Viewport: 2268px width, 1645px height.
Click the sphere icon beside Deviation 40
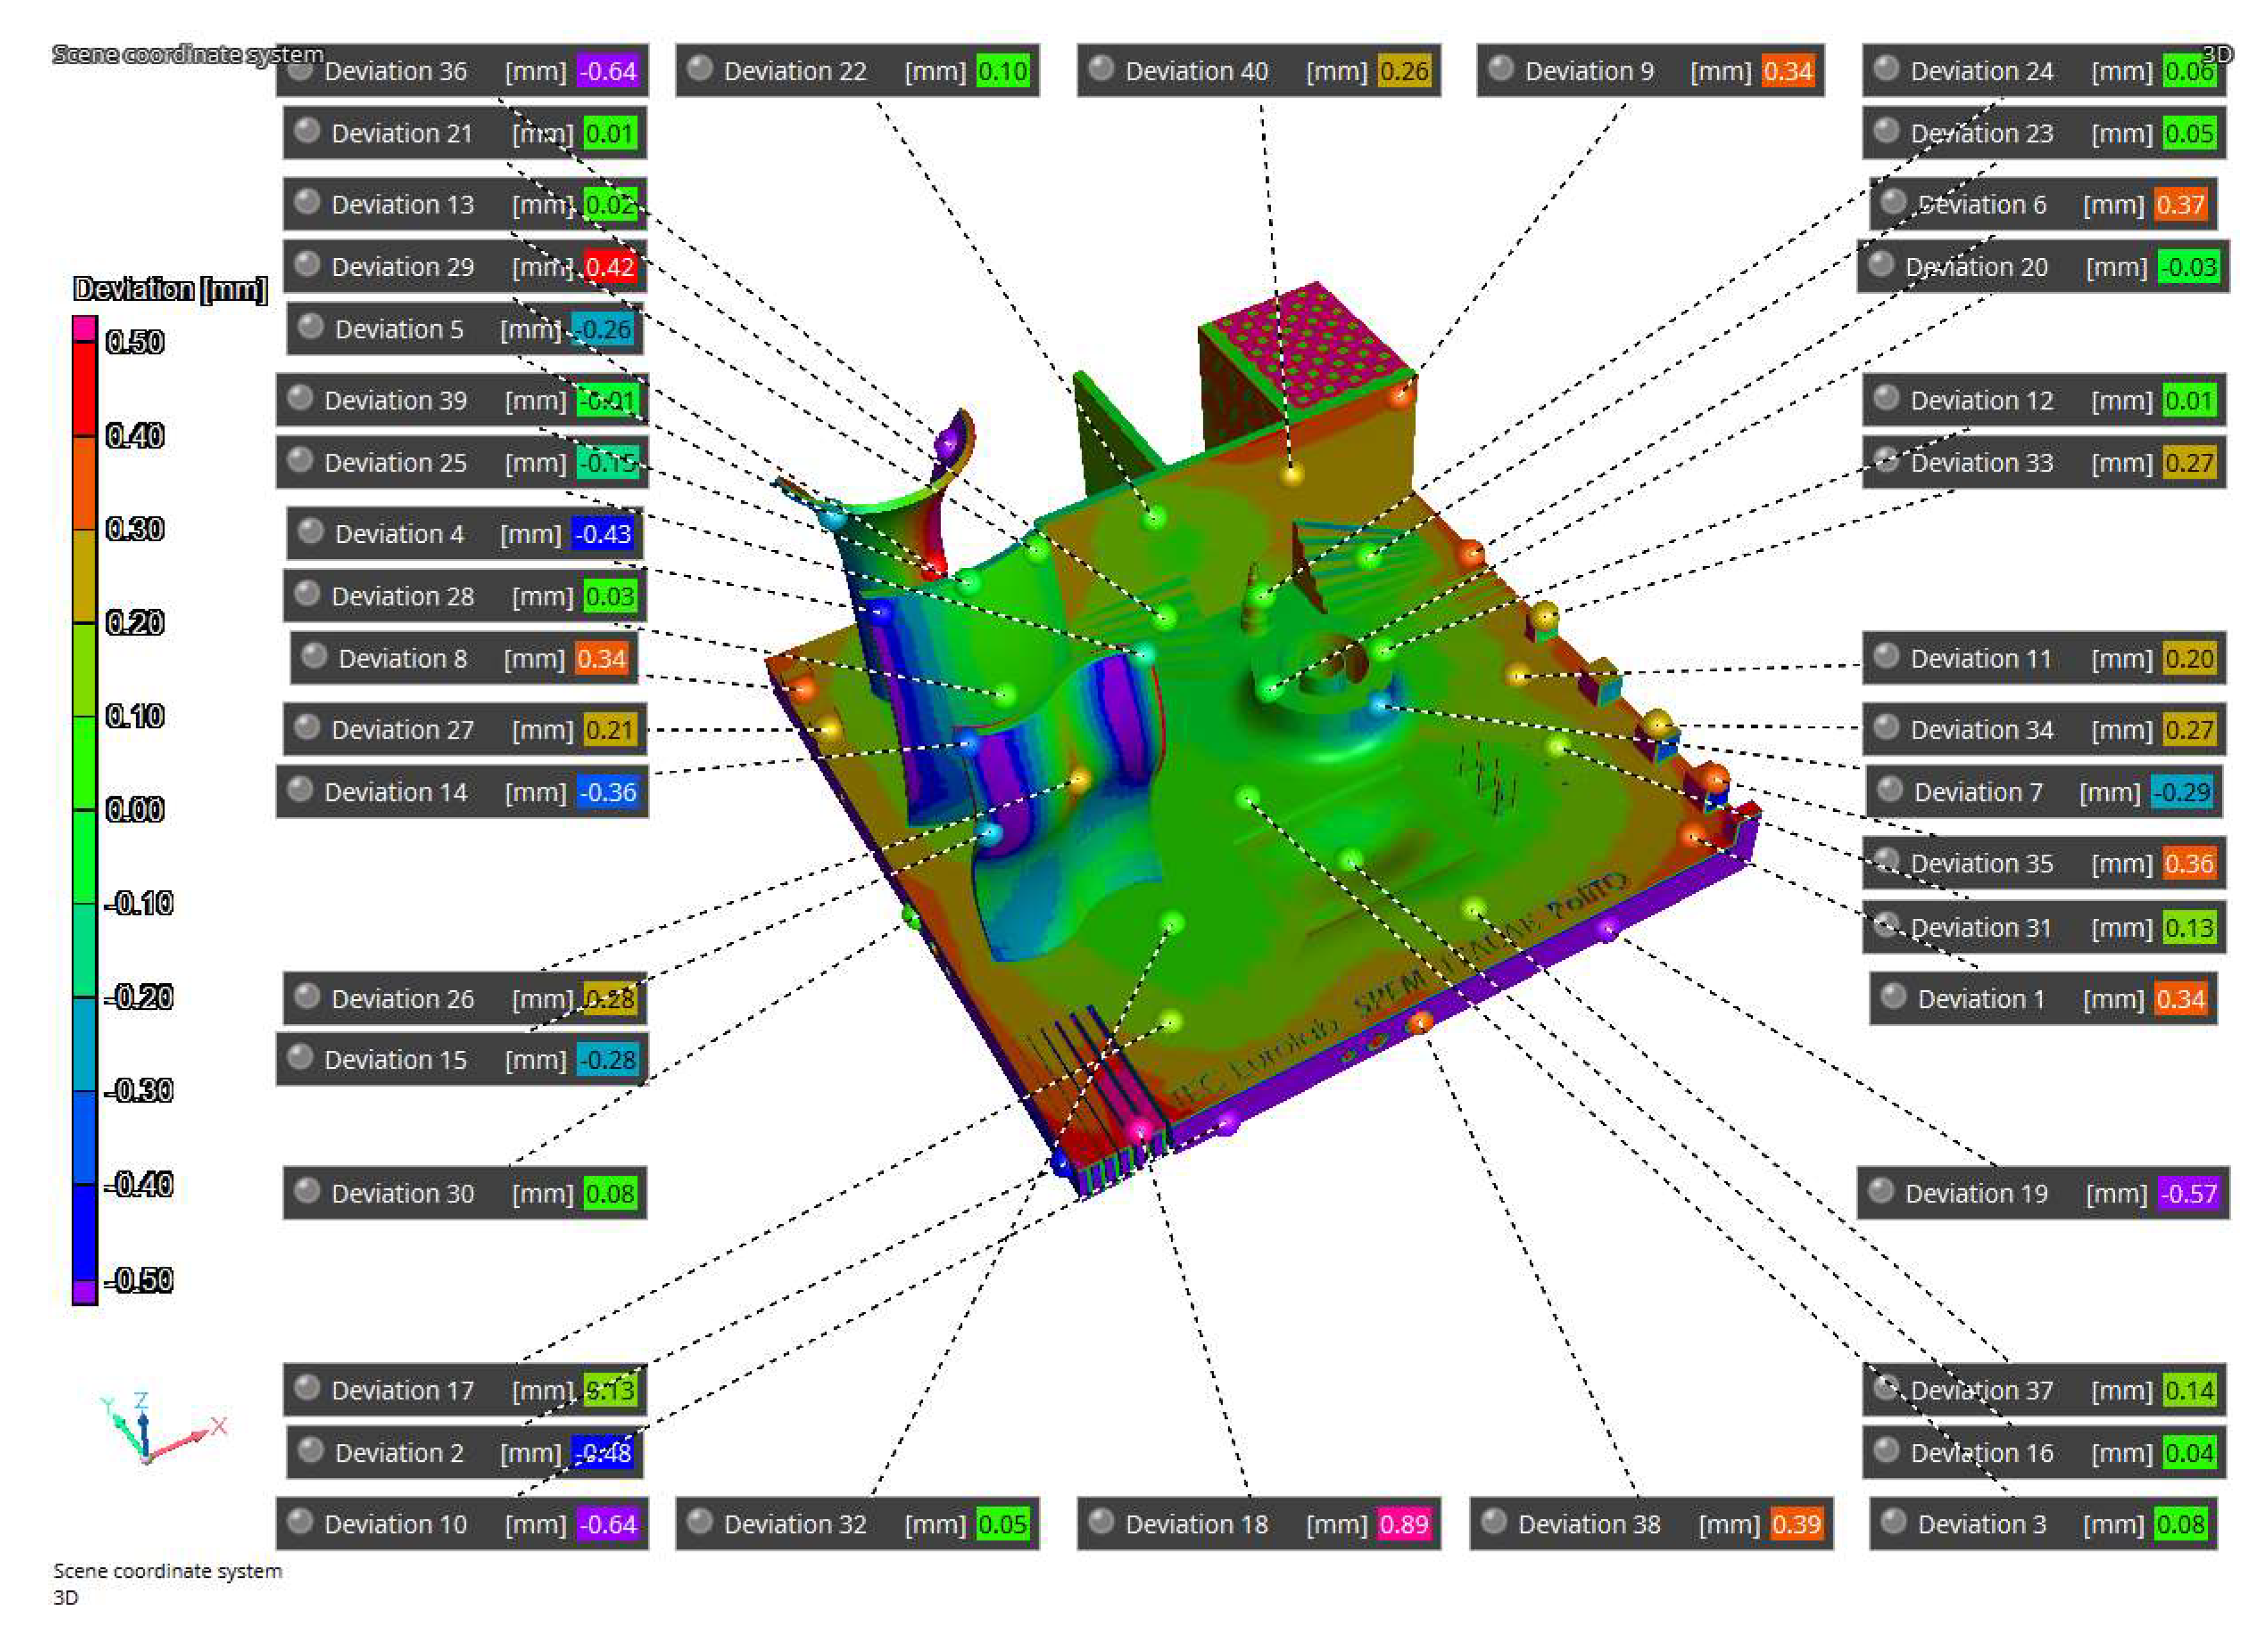pyautogui.click(x=1101, y=68)
